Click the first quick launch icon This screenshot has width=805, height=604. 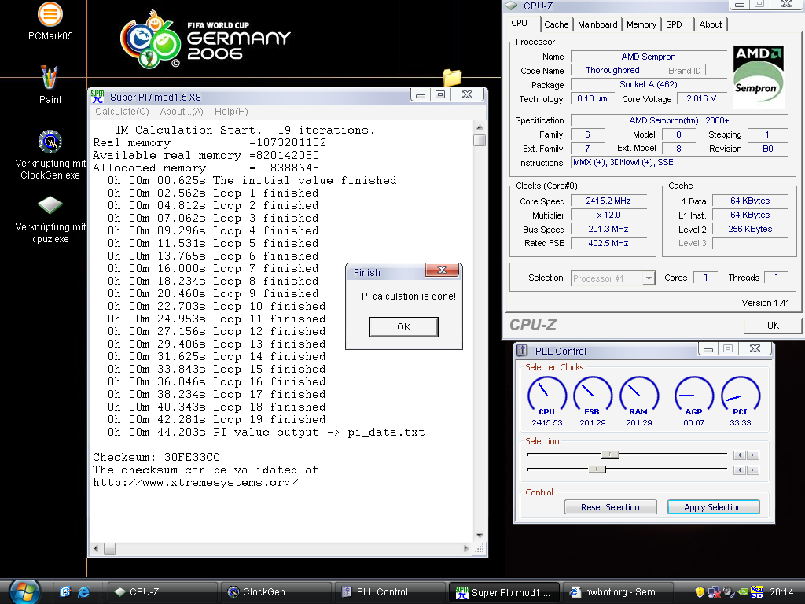(x=64, y=591)
